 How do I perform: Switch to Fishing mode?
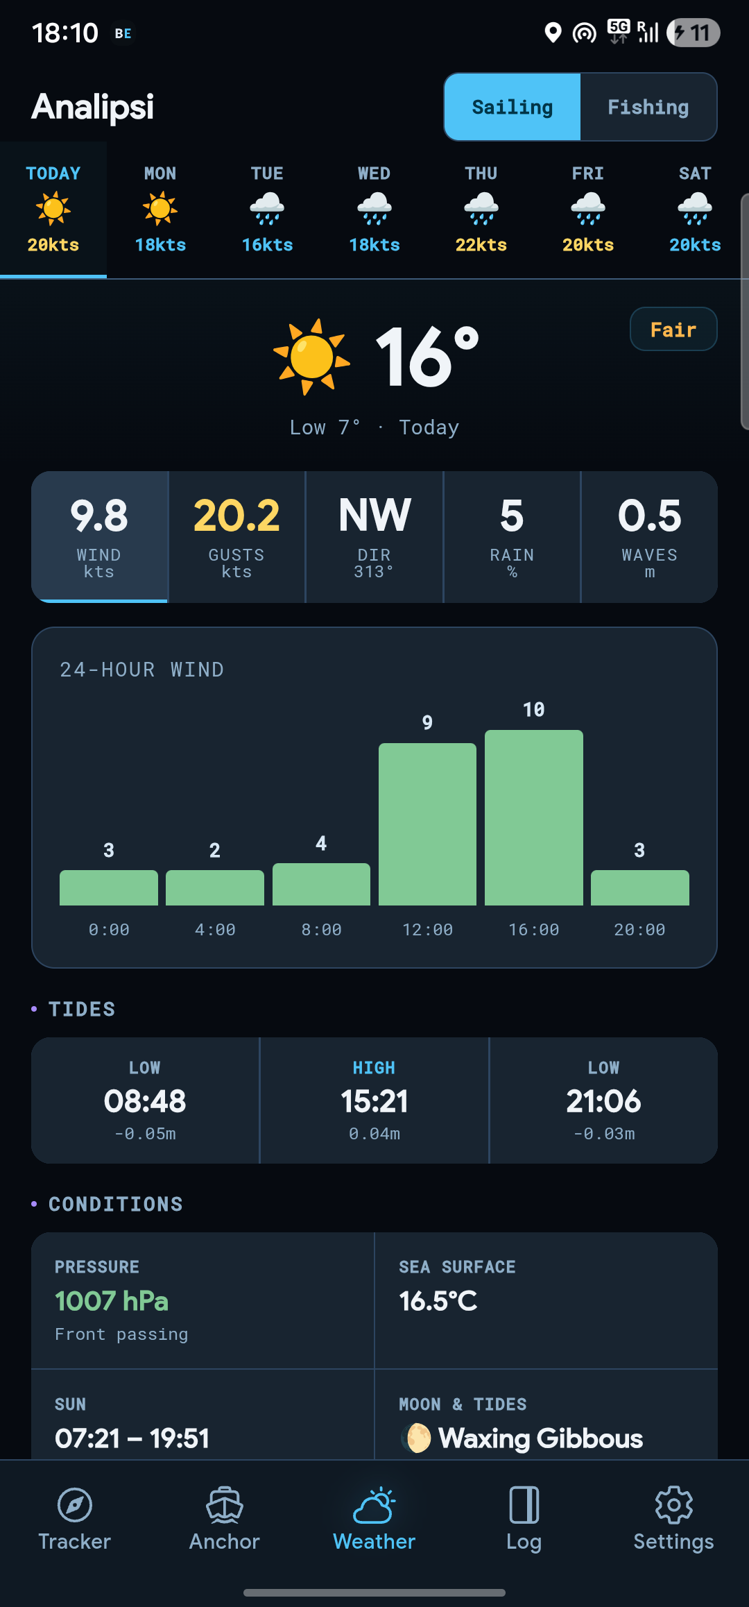[648, 107]
